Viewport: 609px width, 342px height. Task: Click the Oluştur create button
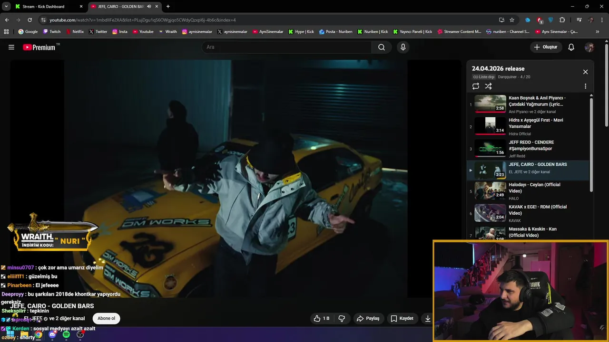pos(546,47)
